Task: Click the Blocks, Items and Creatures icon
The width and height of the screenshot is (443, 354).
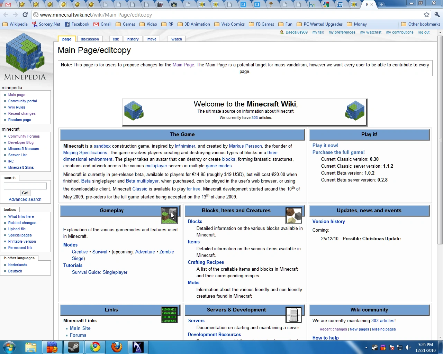Action: click(x=294, y=215)
